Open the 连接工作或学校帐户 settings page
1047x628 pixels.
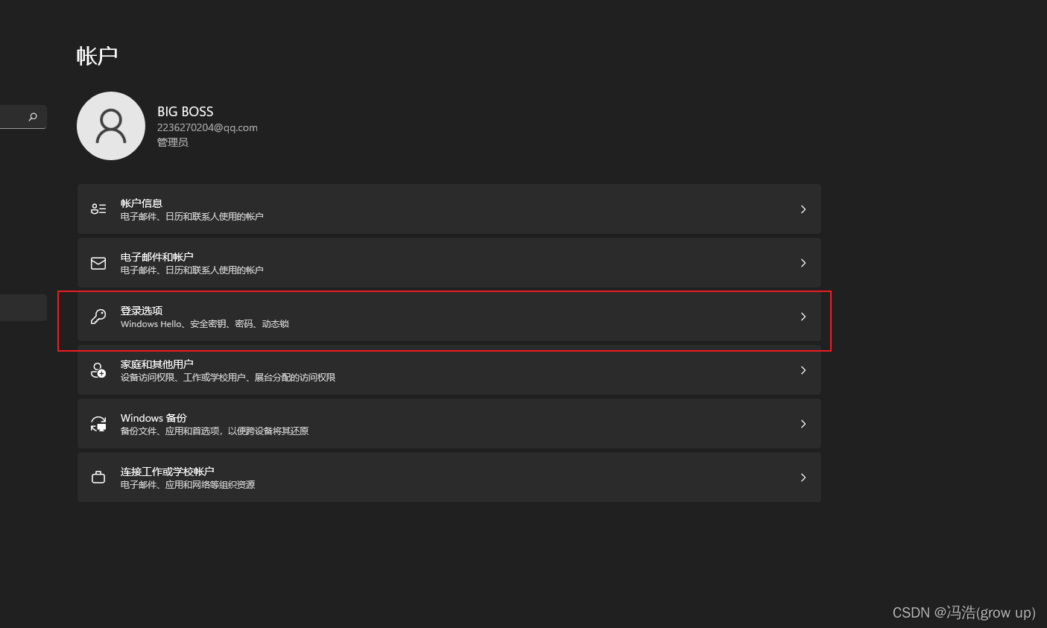pos(449,478)
